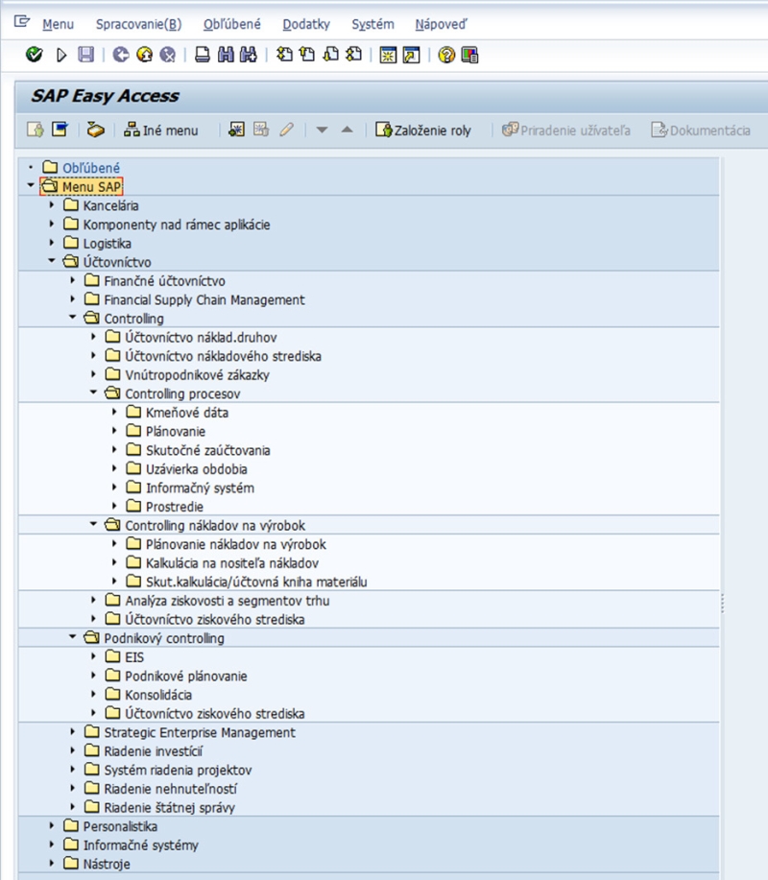The height and width of the screenshot is (880, 768).
Task: Collapse Controlling nákladov na výrobok arrow
Action: [93, 524]
